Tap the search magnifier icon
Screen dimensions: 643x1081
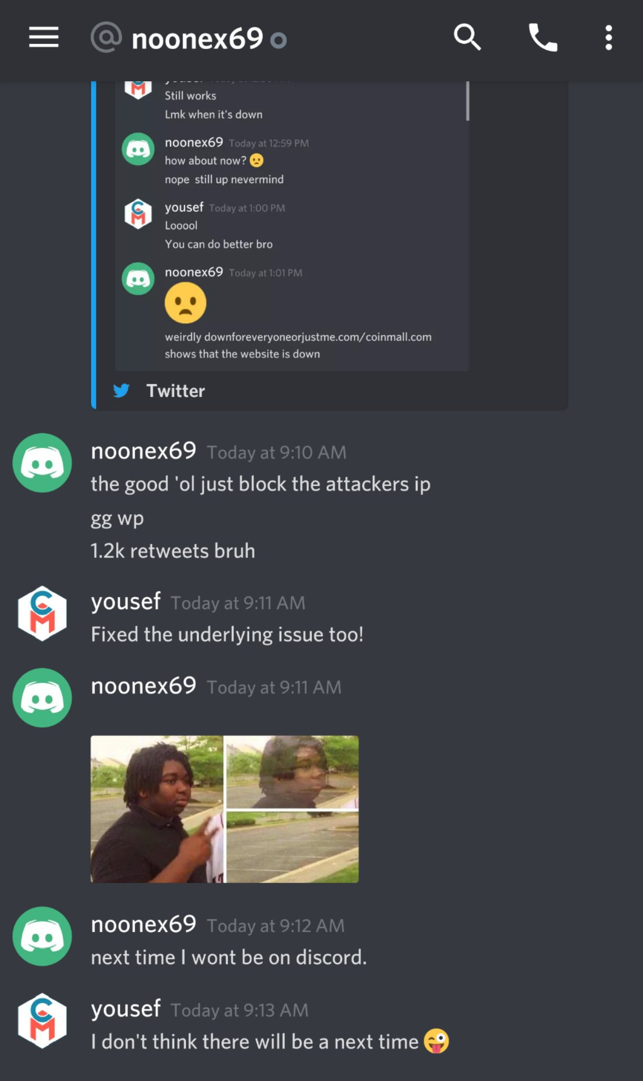tap(467, 37)
